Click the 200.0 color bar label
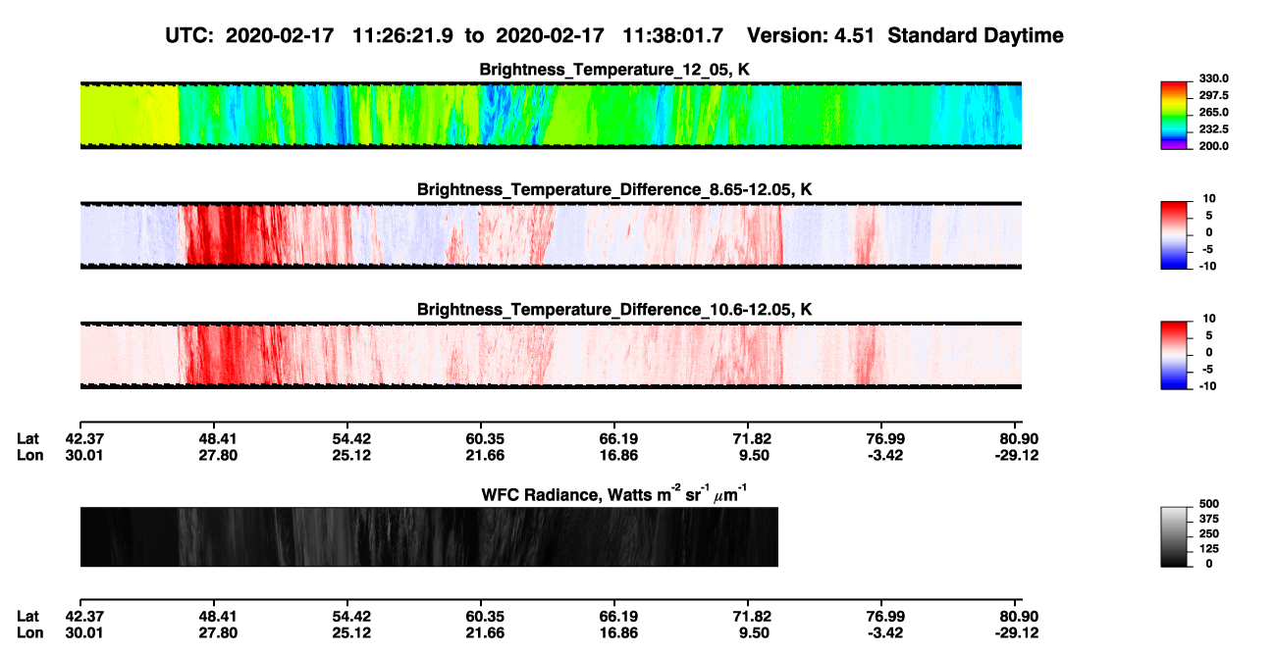Viewport: 1276px width, 654px height. (x=1213, y=146)
